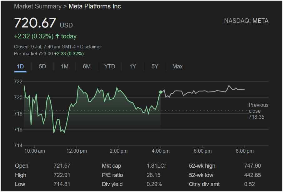Click the Qtrly div amt value 0.52
This screenshot has width=283, height=192.
click(x=250, y=184)
